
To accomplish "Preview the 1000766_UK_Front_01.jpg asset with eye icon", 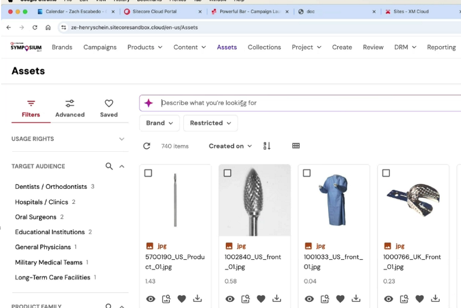I will [389, 299].
